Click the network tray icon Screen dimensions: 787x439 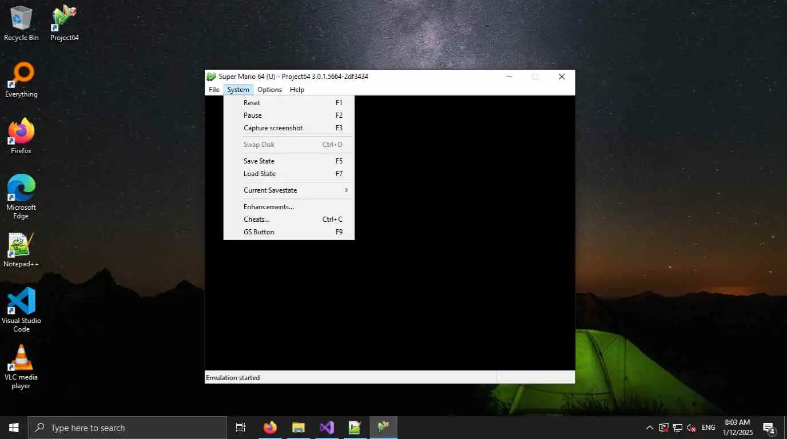coord(677,428)
